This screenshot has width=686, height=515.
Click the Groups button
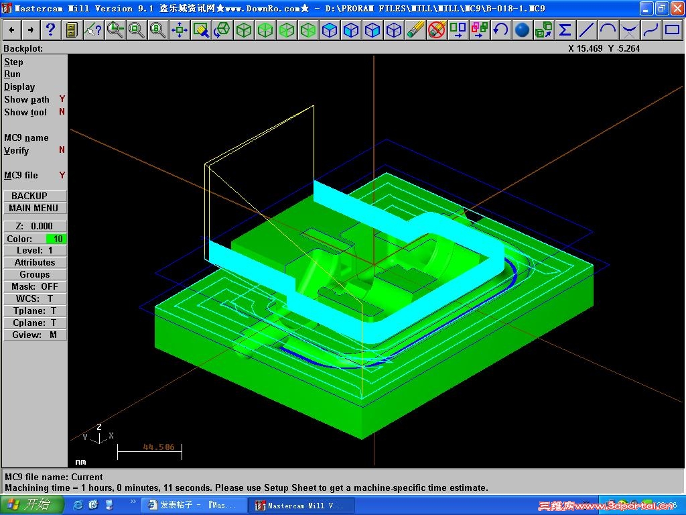(35, 274)
